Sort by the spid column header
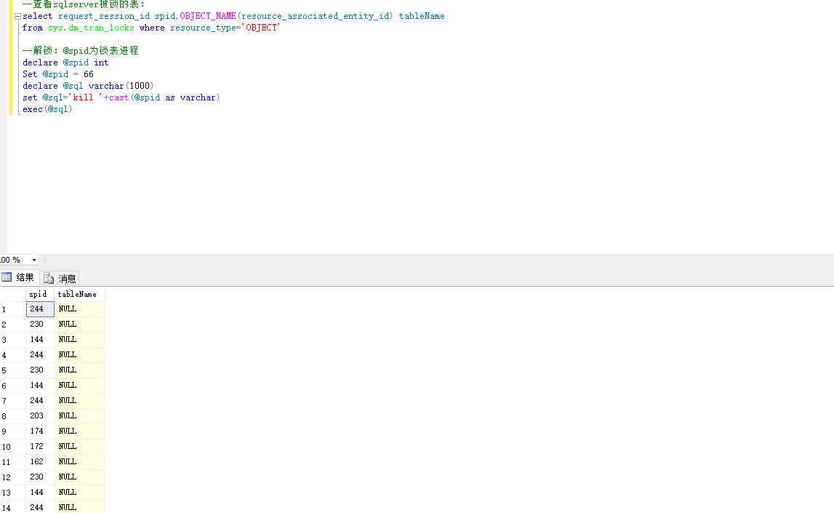Image resolution: width=834 pixels, height=513 pixels. point(38,294)
